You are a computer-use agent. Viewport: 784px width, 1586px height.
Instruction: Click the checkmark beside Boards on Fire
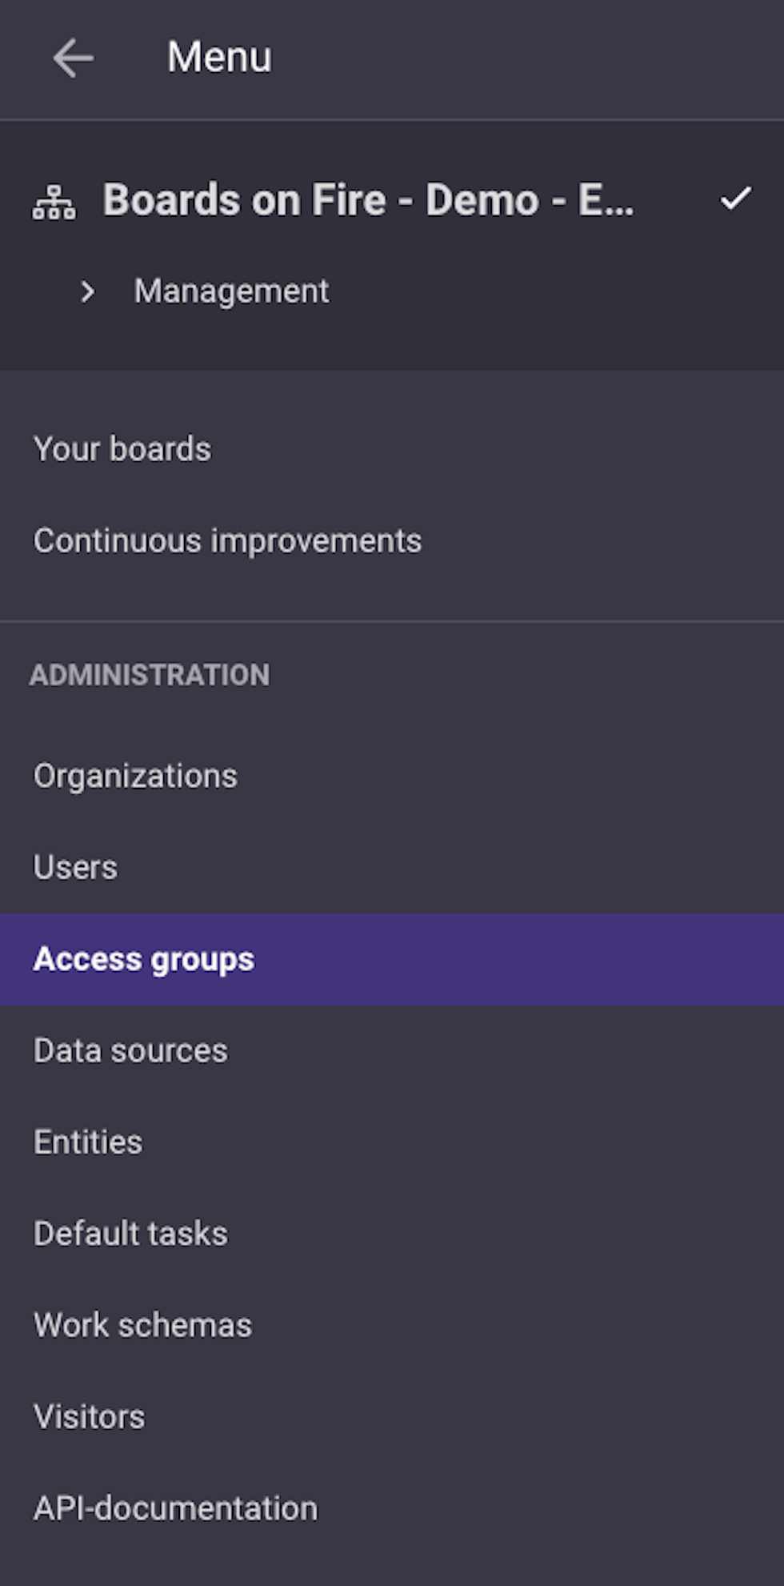point(735,199)
